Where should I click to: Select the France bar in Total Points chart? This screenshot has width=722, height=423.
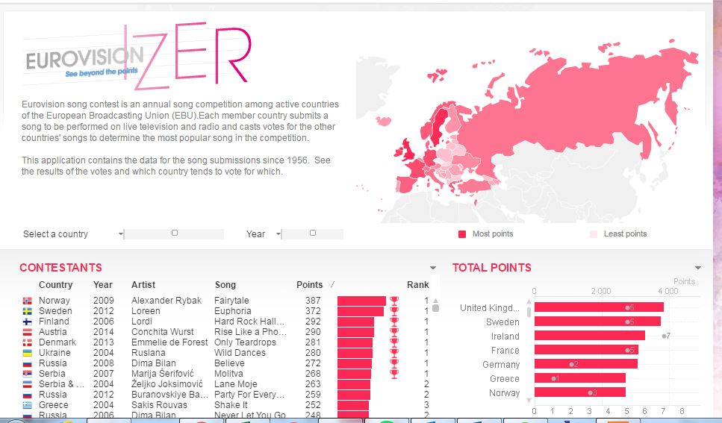tap(586, 351)
